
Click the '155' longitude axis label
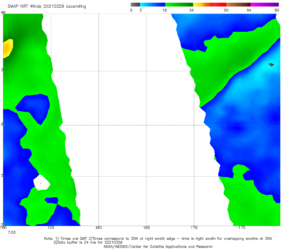[x=51, y=228]
